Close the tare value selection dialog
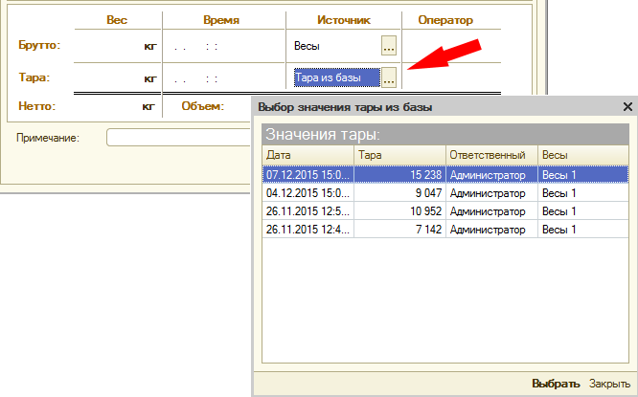 627,107
